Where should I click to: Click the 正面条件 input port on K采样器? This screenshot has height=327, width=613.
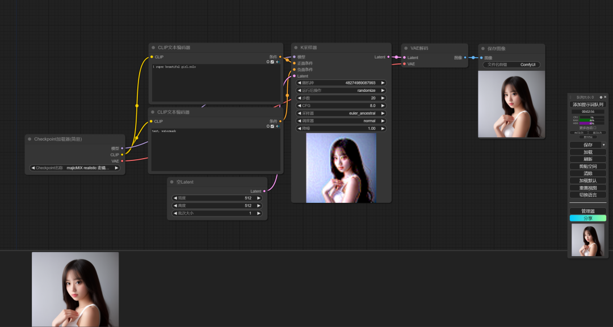pos(295,63)
